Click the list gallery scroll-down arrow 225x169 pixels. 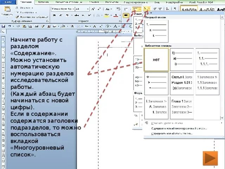tap(222, 118)
